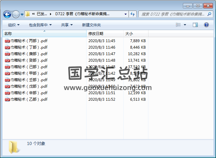
Task: Open recent pages dropdown next to Forward
Action: point(22,14)
